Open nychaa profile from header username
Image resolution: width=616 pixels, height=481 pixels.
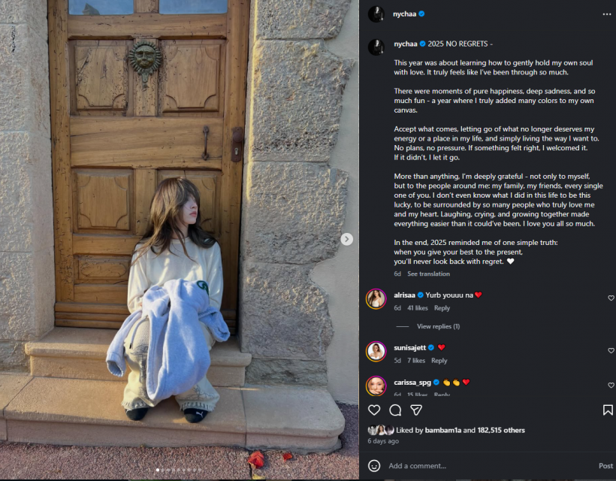[x=405, y=14]
